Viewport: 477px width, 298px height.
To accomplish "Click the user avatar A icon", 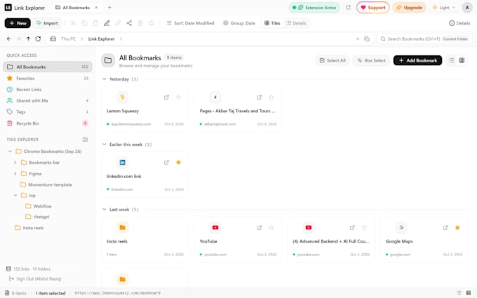I will click(467, 8).
